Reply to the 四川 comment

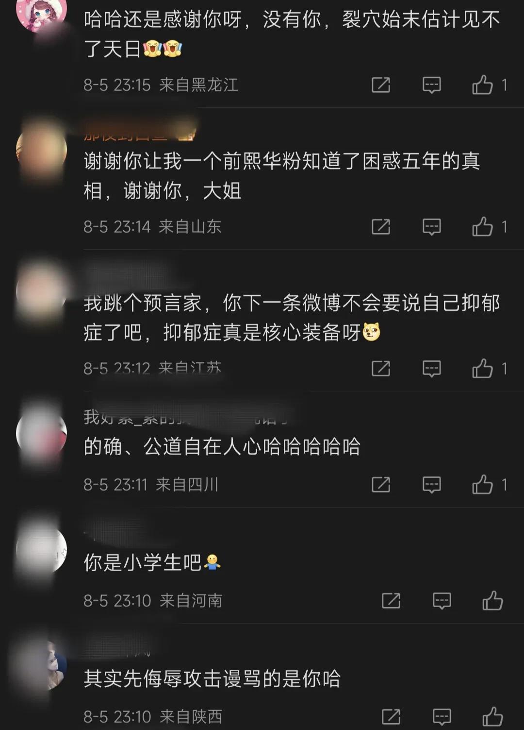coord(431,484)
